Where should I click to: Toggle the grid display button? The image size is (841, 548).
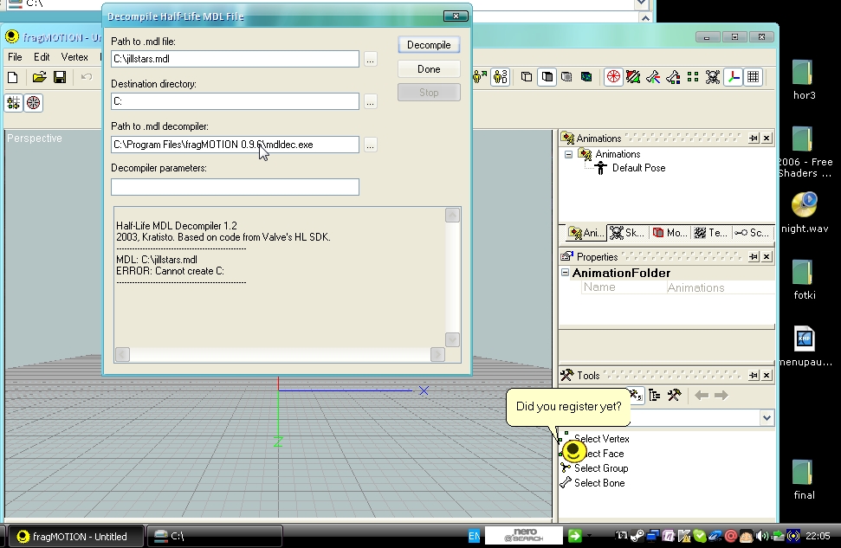(754, 77)
